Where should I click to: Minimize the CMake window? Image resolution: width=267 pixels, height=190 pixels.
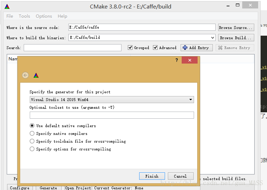pyautogui.click(x=228, y=5)
